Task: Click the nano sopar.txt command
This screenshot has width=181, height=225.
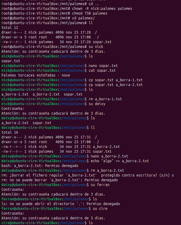Action: click(103, 66)
